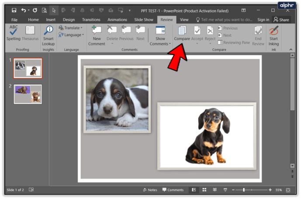Click the Share button
The image size is (301, 199).
(x=281, y=20)
